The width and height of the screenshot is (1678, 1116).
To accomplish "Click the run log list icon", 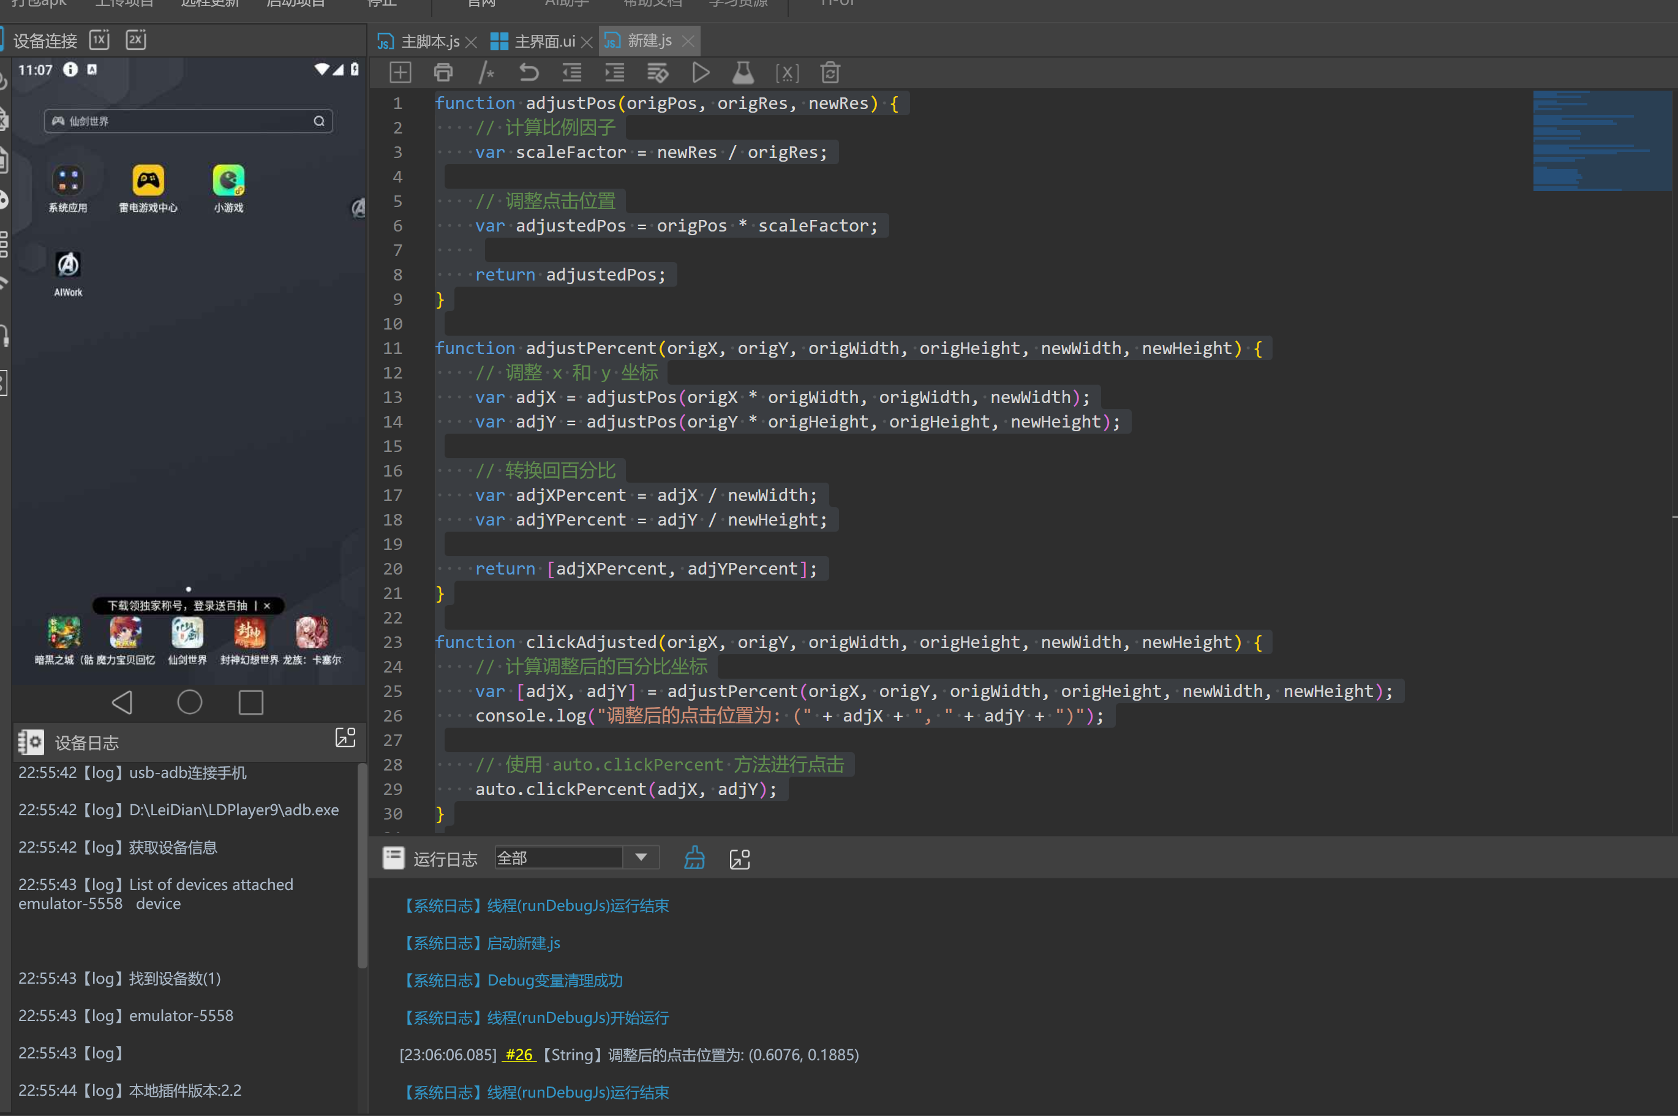I will [x=394, y=858].
